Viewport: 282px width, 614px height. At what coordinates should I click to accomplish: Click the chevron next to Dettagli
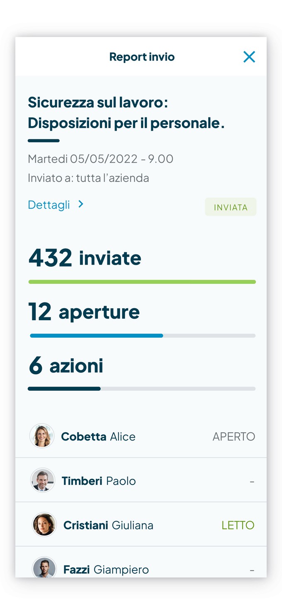tap(81, 205)
